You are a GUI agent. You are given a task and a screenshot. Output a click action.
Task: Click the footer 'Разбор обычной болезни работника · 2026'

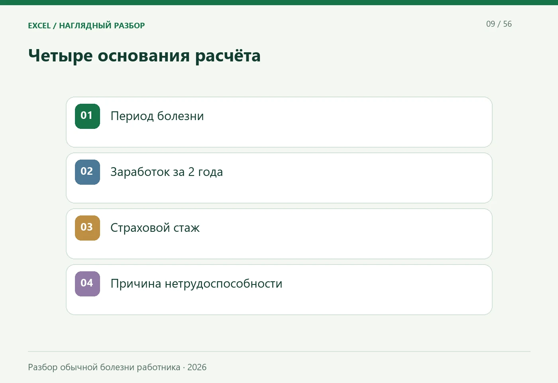[117, 367]
